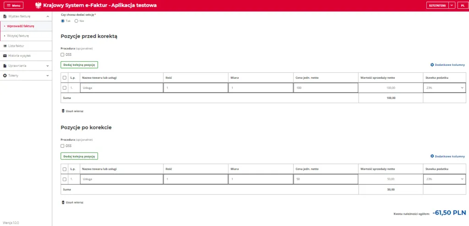Click the Tokeny circle icon

tap(5, 75)
